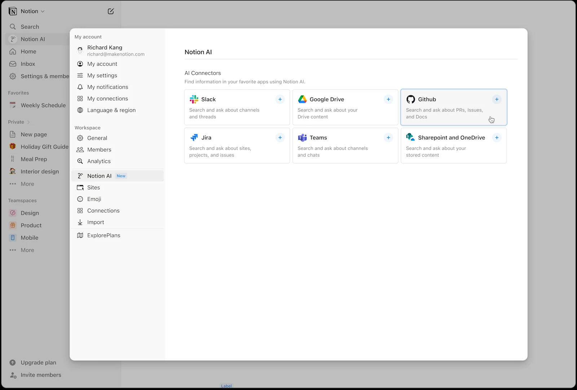
Task: Click the Sharepoint logo icon
Action: [410, 137]
